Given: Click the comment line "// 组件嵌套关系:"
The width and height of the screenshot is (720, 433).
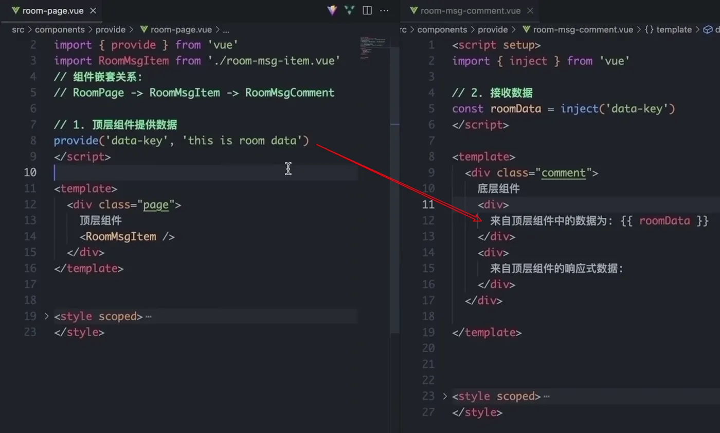Looking at the screenshot, I should point(98,77).
